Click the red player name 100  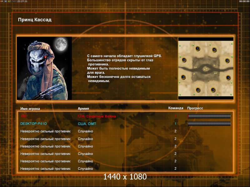point(23,116)
